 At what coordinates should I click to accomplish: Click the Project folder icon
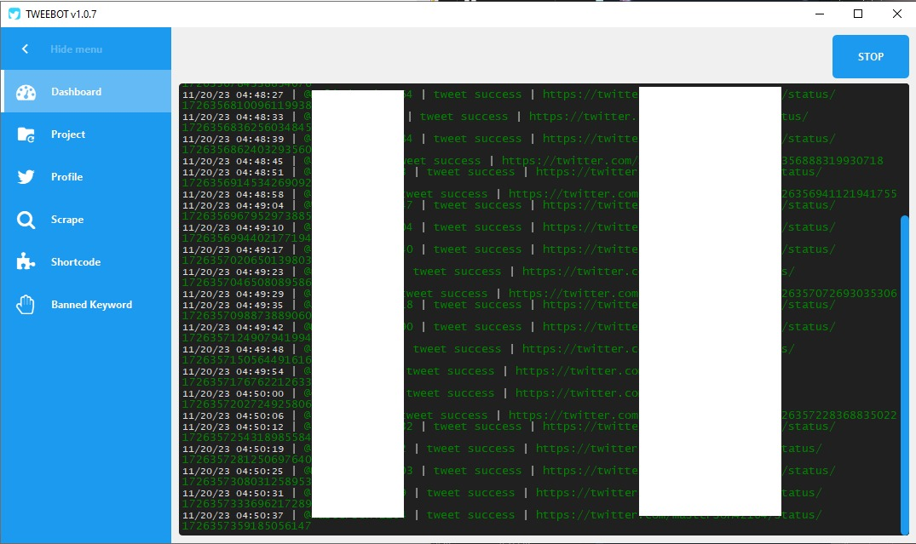26,135
